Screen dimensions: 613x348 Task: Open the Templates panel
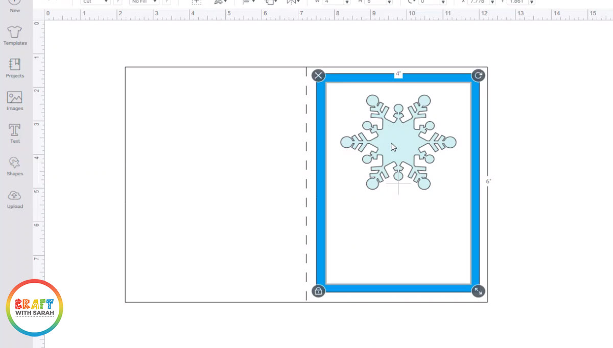15,33
